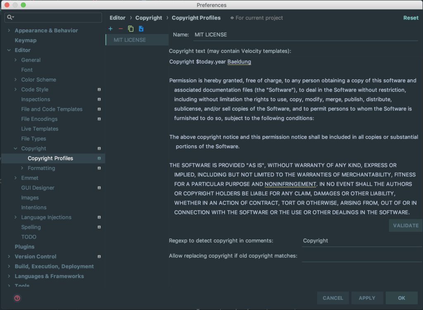Image resolution: width=423 pixels, height=310 pixels.
Task: Expand the Language Injections section
Action: tap(15, 217)
